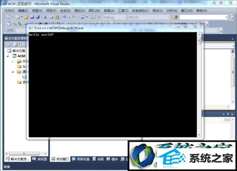Open the 团队(M) menu
The width and height of the screenshot is (237, 171).
(x=94, y=11)
